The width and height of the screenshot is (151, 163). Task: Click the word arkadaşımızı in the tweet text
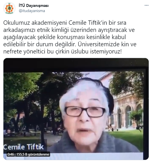[19, 30]
